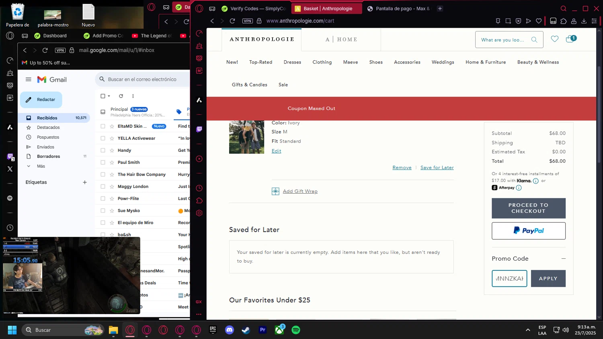Open Afterpay info icon
Viewport: 603px width, 339px height.
pyautogui.click(x=519, y=188)
